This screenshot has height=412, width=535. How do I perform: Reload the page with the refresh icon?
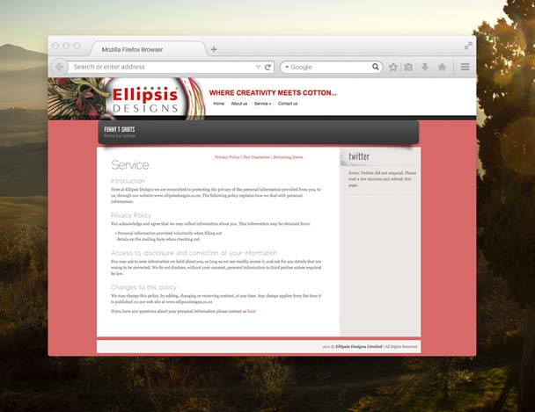point(267,67)
